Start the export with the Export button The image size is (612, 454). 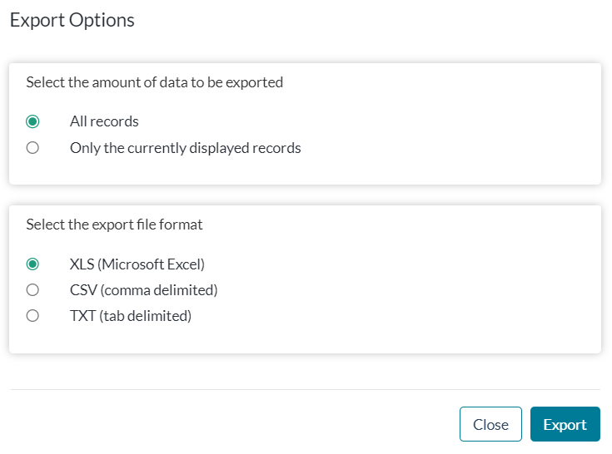click(565, 424)
